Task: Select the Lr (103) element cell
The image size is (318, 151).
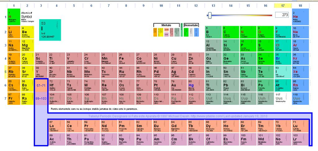Action: [x=300, y=139]
